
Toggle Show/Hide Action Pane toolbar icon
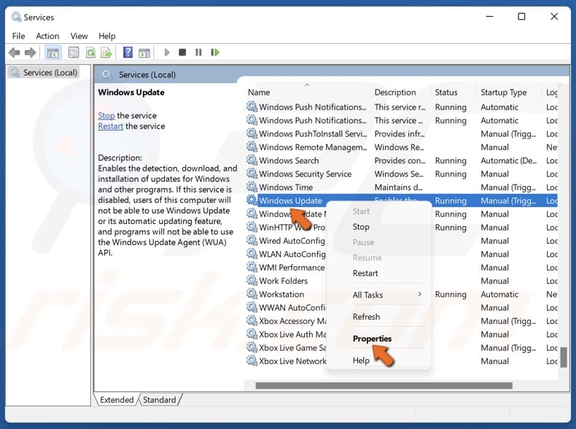(144, 53)
